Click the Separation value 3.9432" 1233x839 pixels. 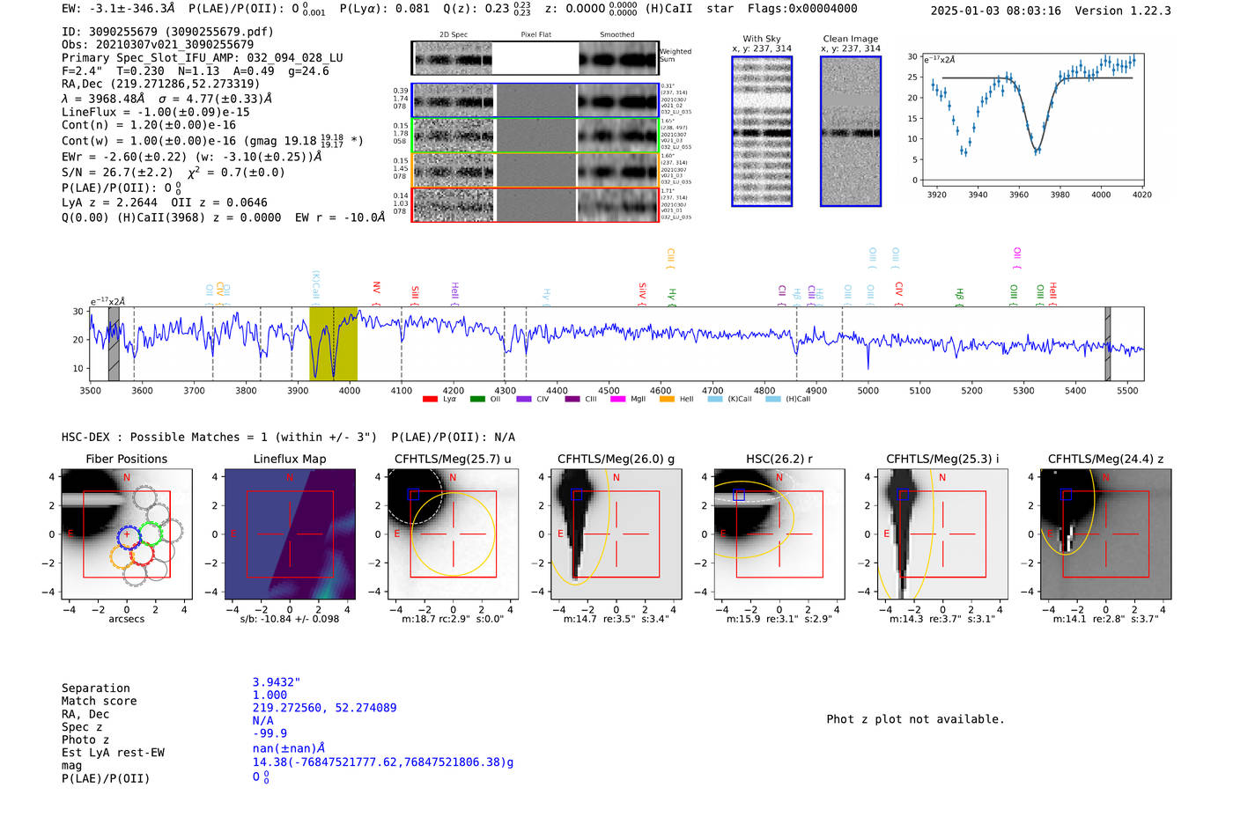277,681
